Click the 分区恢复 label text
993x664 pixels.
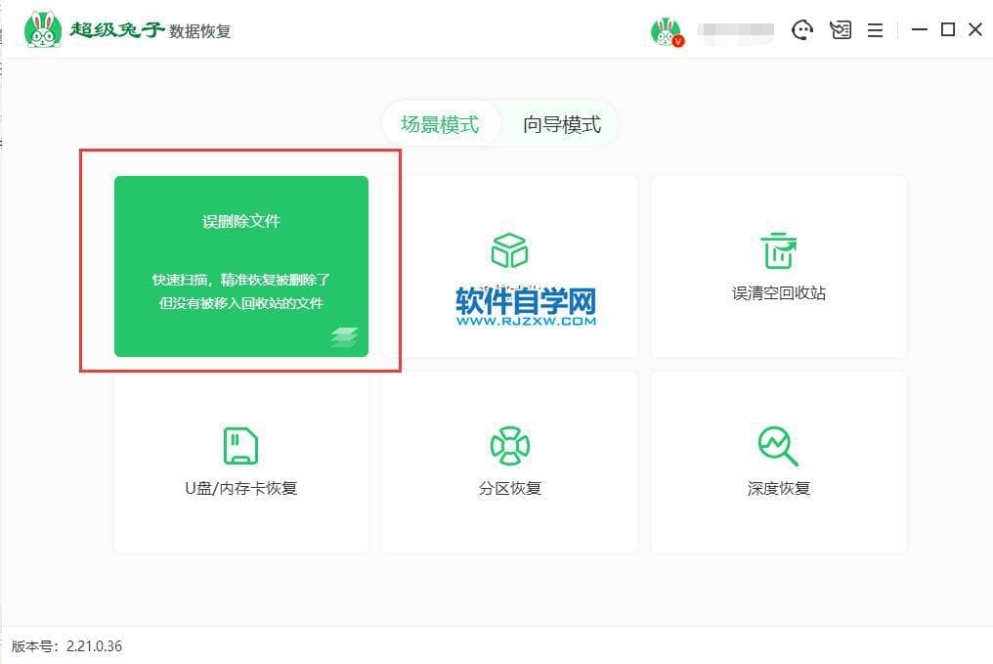coord(509,488)
